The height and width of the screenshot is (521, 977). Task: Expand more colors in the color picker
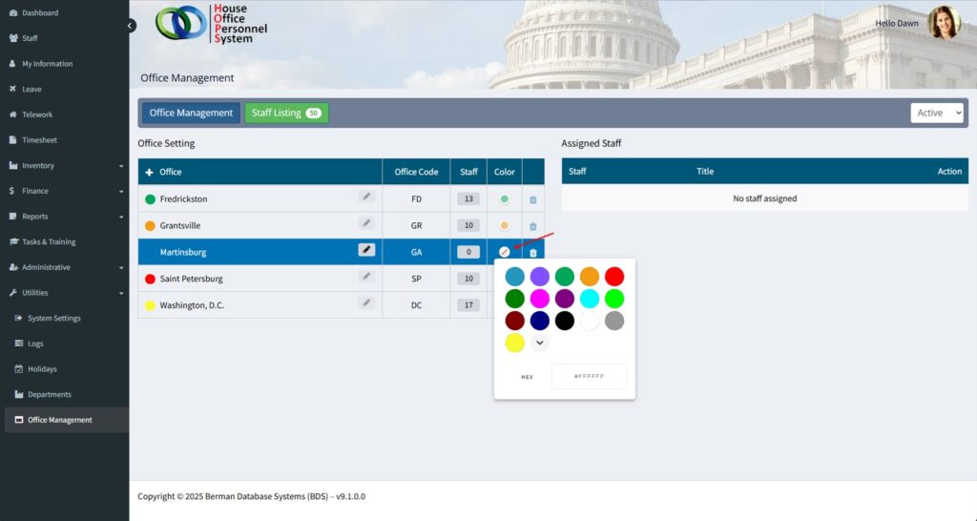540,343
